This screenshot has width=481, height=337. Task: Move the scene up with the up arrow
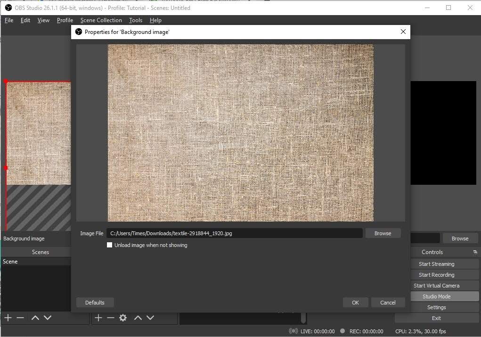tap(34, 318)
